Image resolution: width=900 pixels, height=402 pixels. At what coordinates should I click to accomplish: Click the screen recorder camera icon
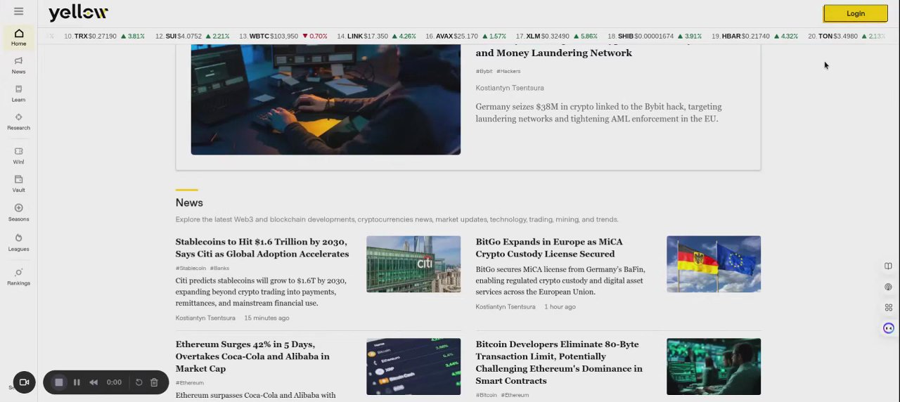tap(24, 382)
